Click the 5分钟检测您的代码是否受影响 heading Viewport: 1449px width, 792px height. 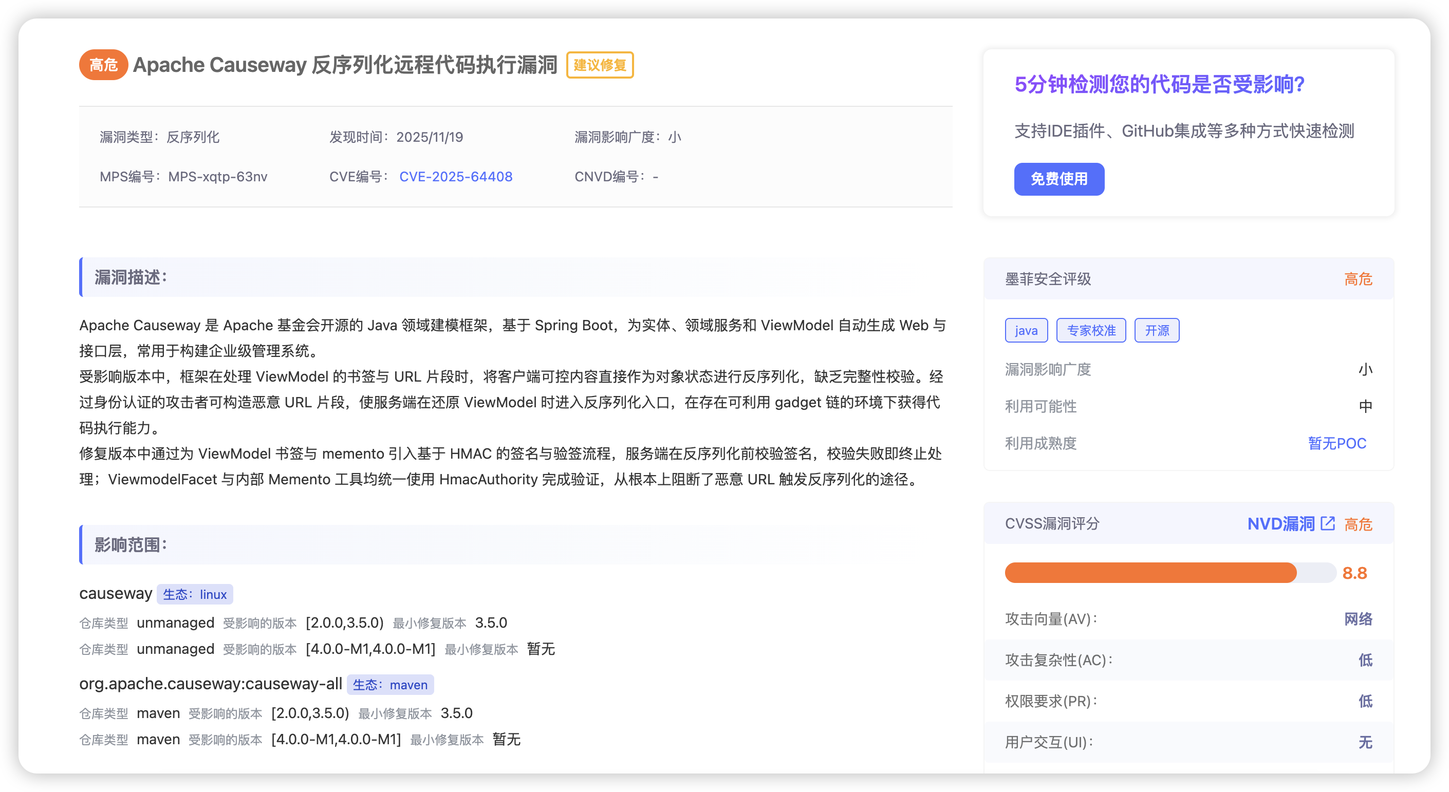[x=1159, y=84]
